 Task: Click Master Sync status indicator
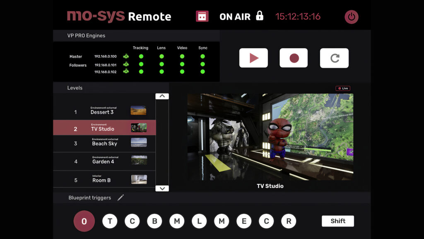tap(202, 56)
